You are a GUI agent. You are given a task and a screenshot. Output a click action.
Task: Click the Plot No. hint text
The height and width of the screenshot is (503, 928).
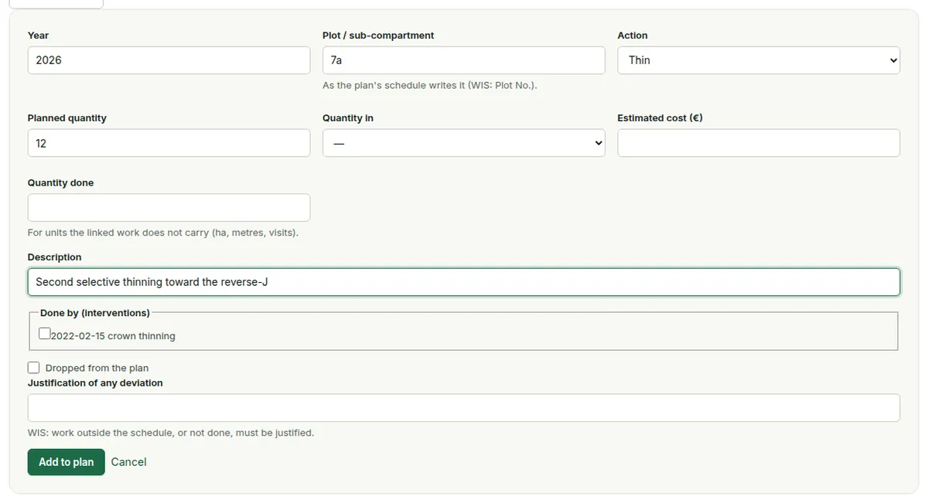[430, 86]
